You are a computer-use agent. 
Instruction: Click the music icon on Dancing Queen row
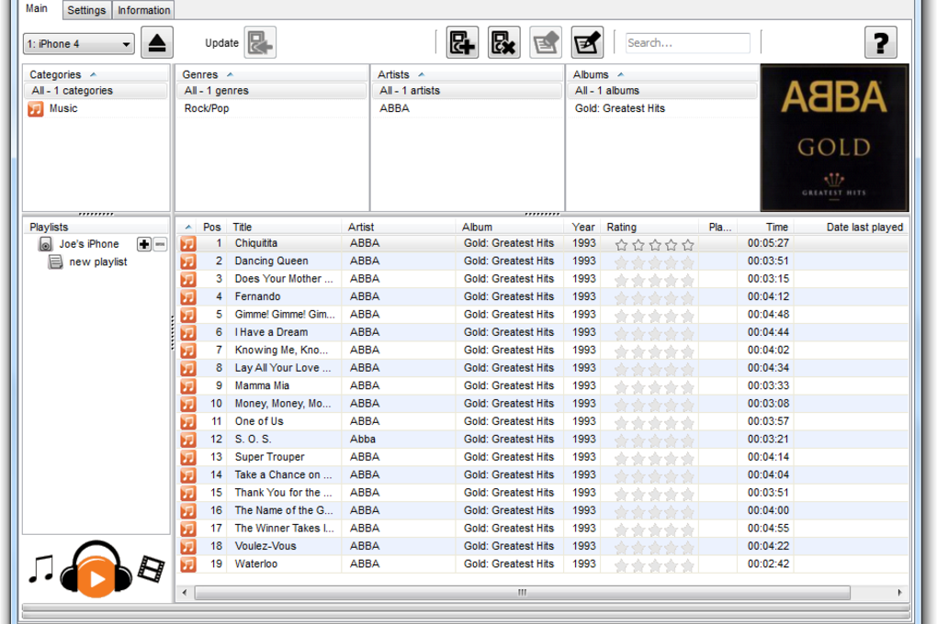188,262
